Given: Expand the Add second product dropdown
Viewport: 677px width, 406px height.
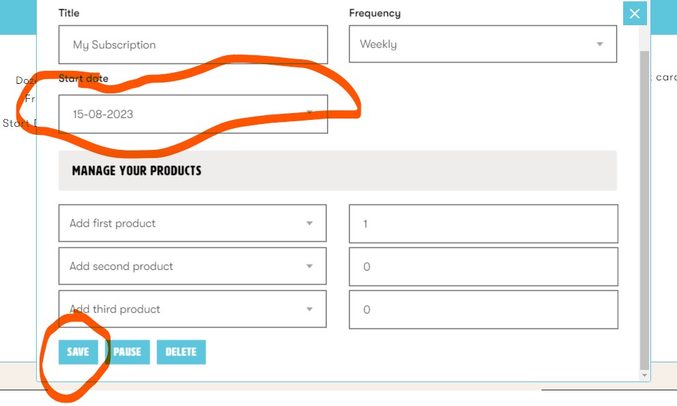Looking at the screenshot, I should 192,266.
